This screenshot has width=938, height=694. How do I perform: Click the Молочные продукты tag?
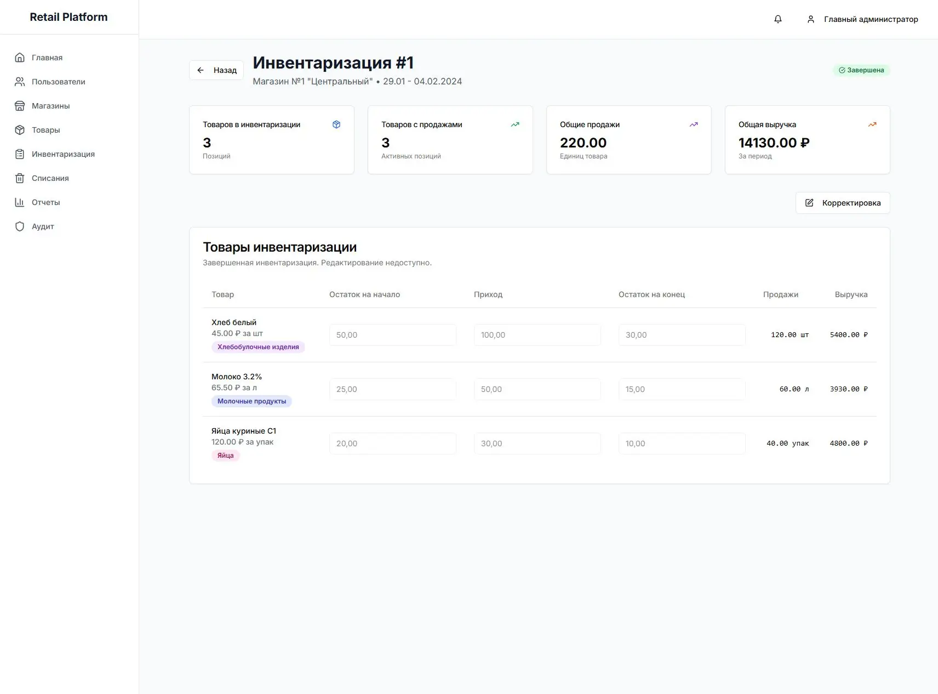[x=251, y=401]
